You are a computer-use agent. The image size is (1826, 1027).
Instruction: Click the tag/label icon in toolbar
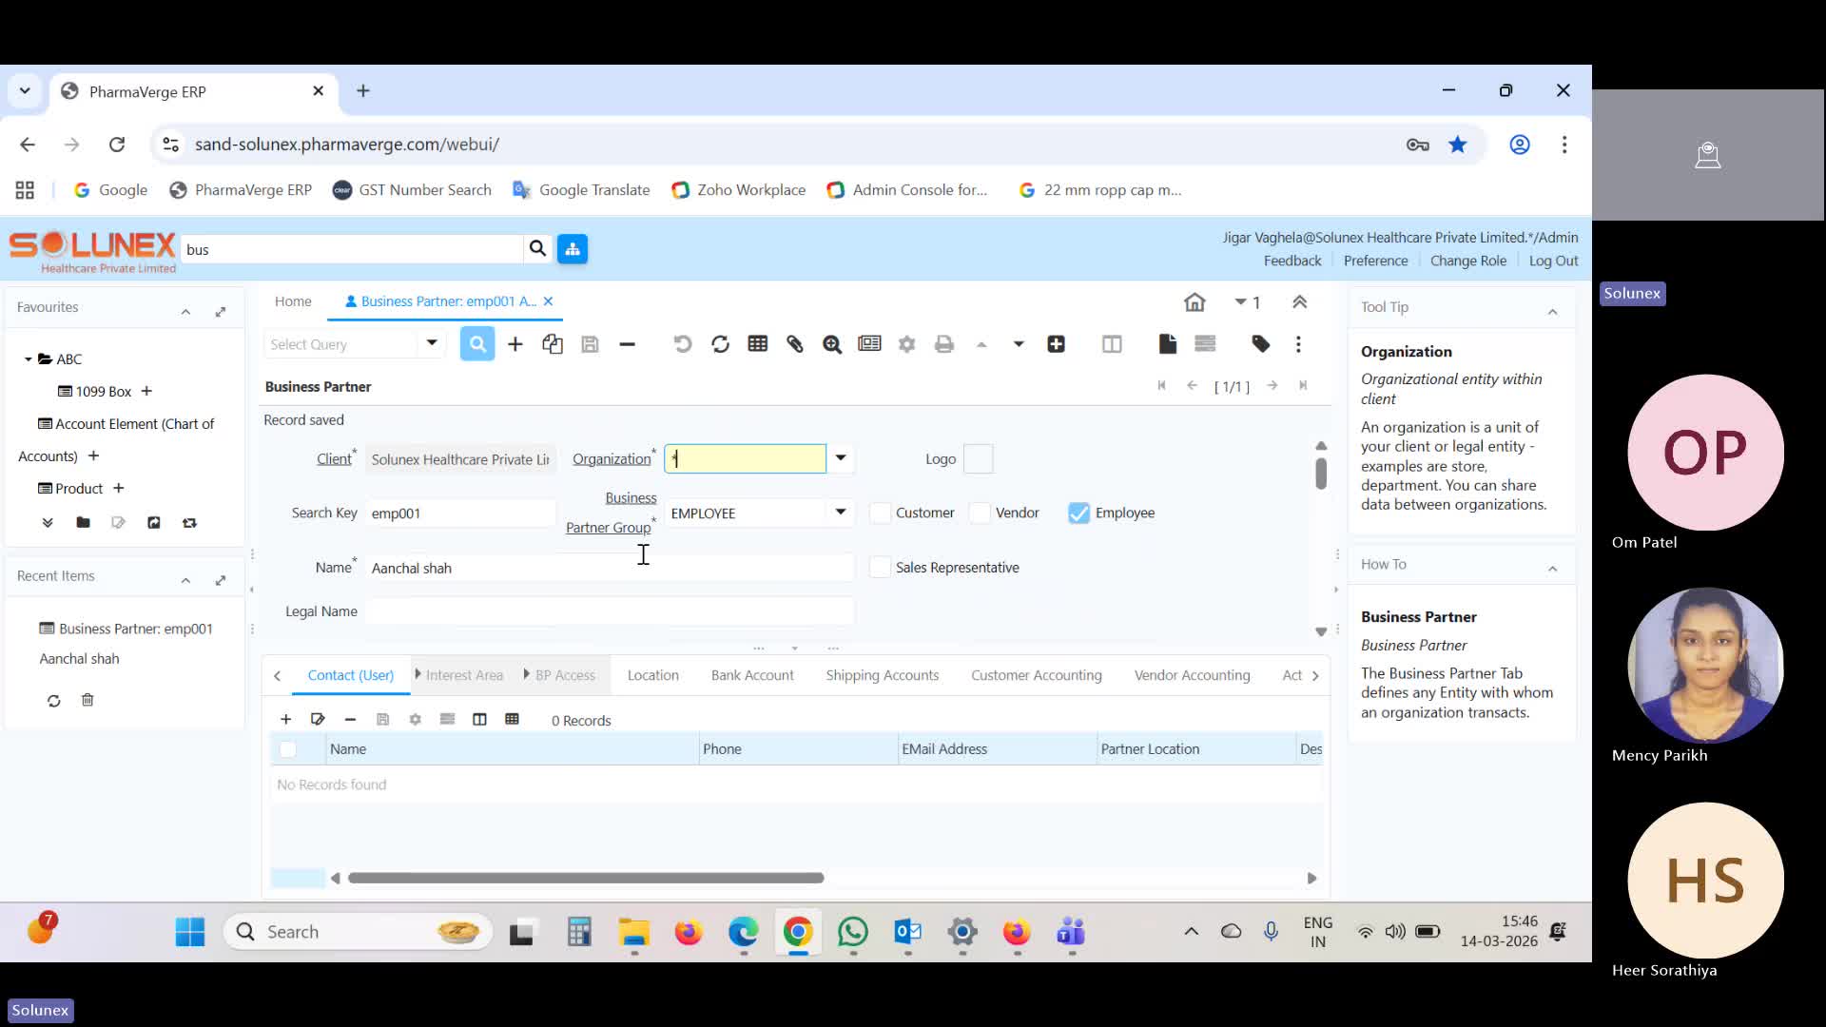click(x=1260, y=343)
